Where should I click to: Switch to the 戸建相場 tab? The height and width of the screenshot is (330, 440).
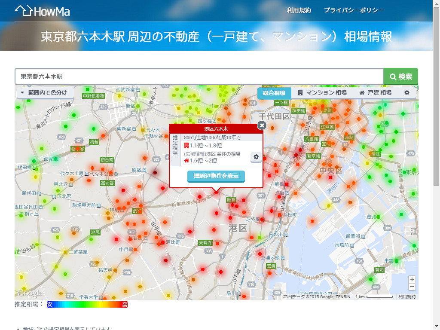(x=376, y=93)
